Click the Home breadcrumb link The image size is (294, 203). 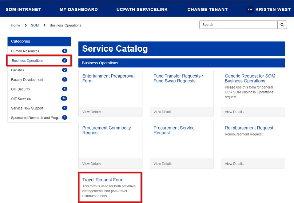(x=15, y=26)
